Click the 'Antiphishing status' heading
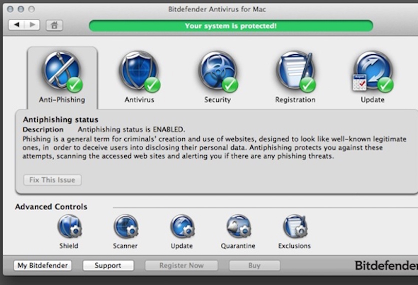Image resolution: width=418 pixels, height=285 pixels. click(61, 119)
